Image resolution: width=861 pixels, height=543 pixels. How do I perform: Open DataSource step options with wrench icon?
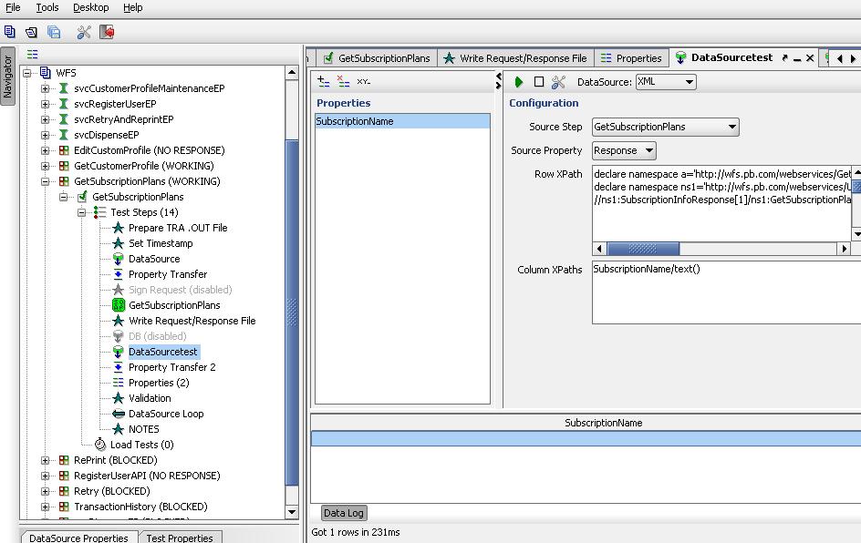[x=560, y=82]
